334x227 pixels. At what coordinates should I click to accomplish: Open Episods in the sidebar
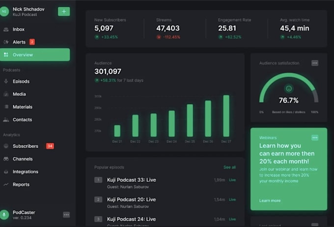[x=21, y=82]
